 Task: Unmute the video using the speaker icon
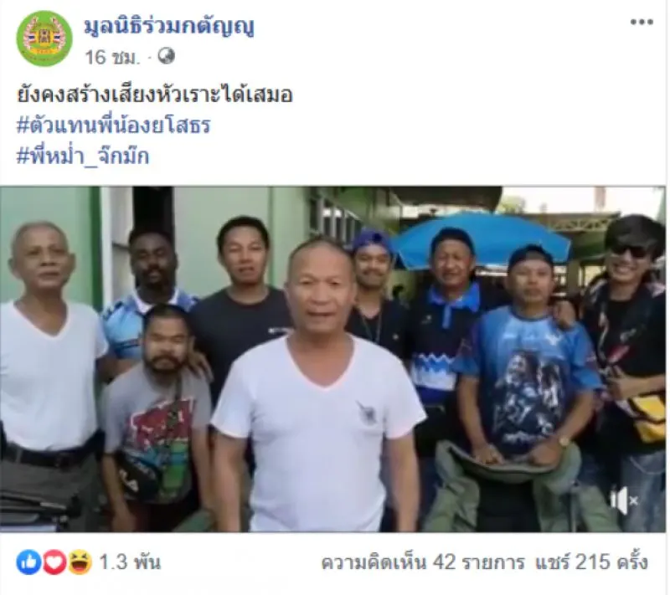624,500
